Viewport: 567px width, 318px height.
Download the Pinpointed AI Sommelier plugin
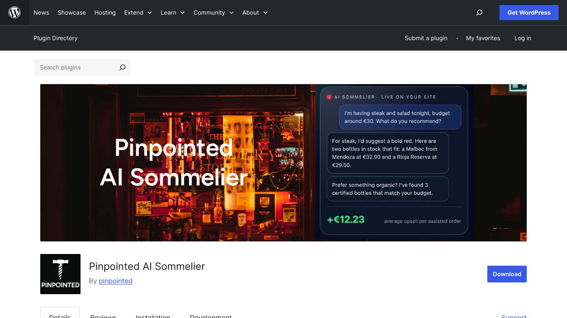click(x=507, y=274)
